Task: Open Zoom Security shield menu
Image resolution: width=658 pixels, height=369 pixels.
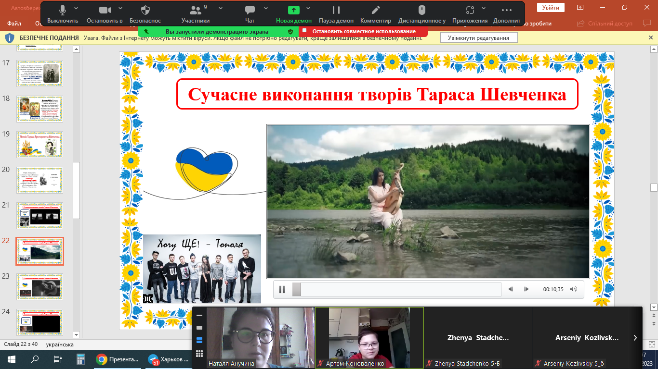Action: coord(145,14)
